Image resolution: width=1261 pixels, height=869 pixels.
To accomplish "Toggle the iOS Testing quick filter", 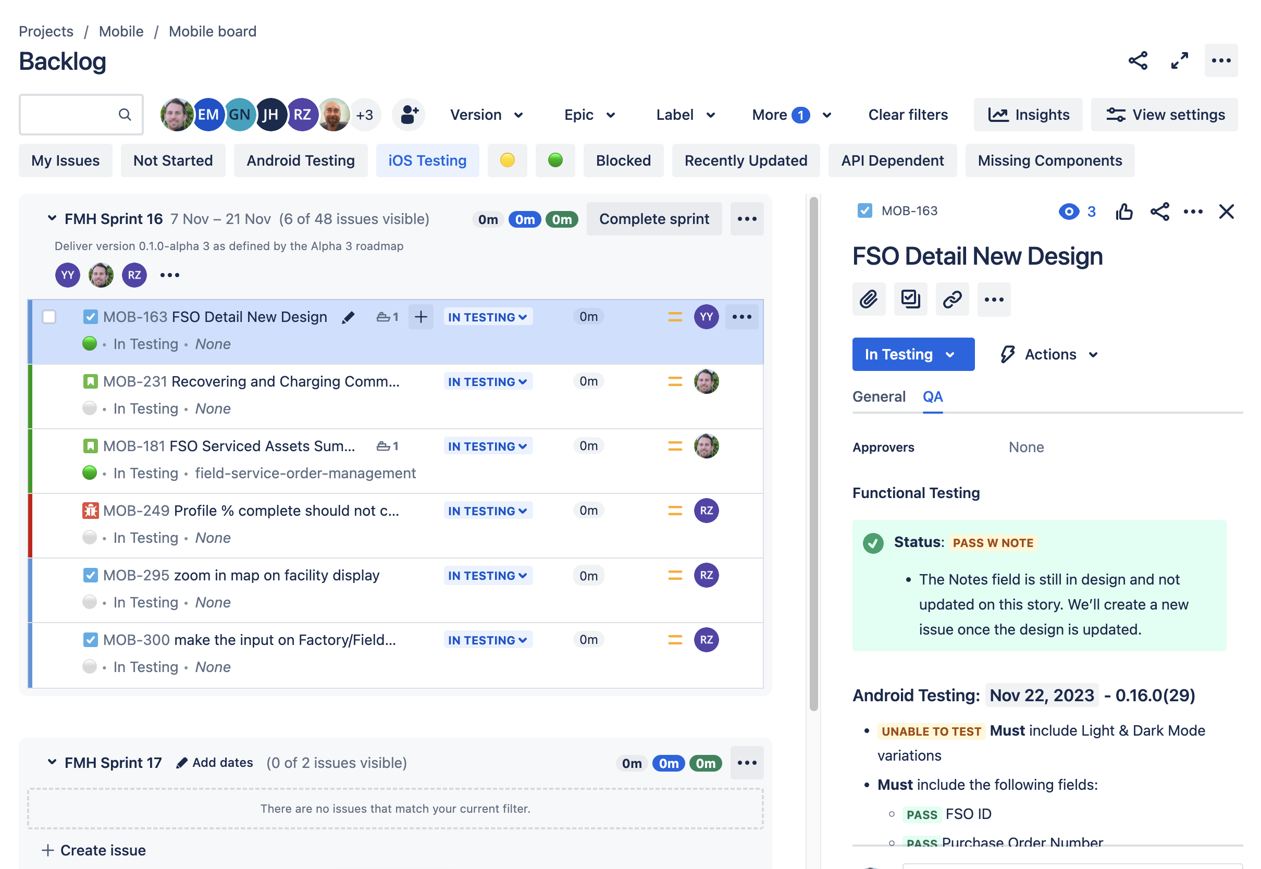I will (427, 160).
